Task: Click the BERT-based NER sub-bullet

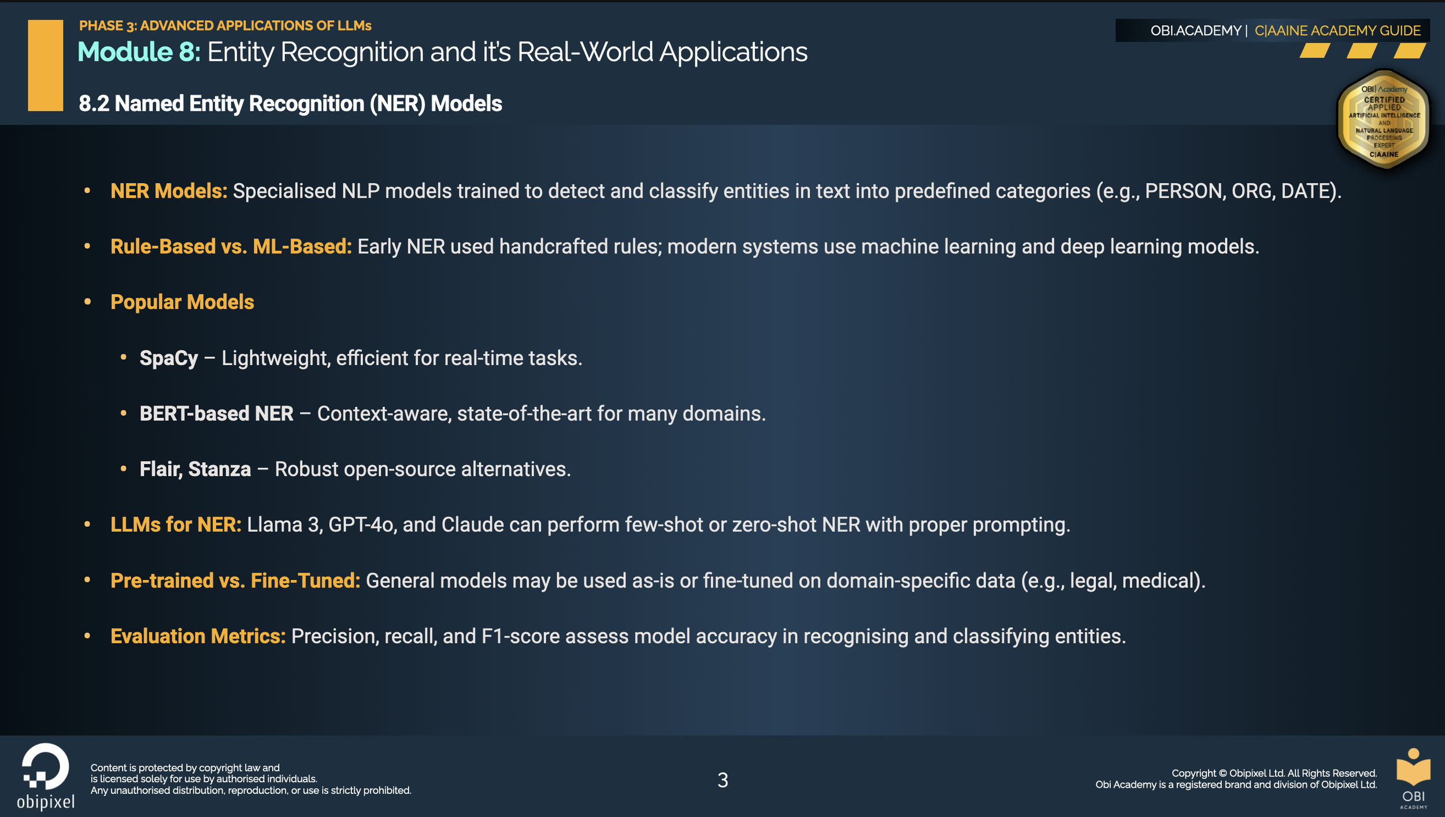Action: tap(216, 413)
